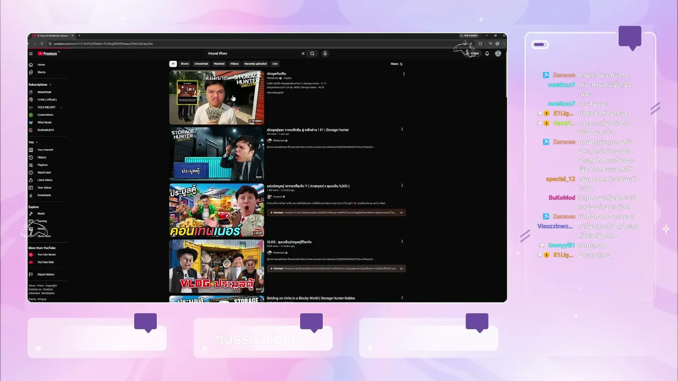This screenshot has height=381, width=678.
Task: Open Music under Explore
Action: point(41,213)
